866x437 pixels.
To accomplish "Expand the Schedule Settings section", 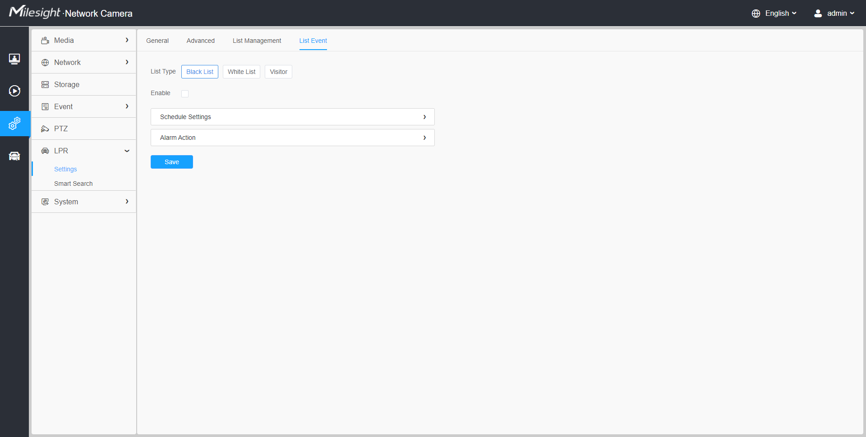I will click(292, 117).
